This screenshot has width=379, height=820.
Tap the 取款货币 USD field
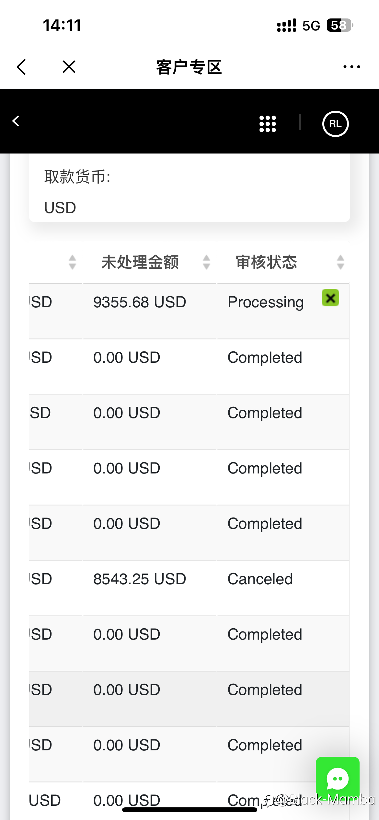[x=189, y=192]
